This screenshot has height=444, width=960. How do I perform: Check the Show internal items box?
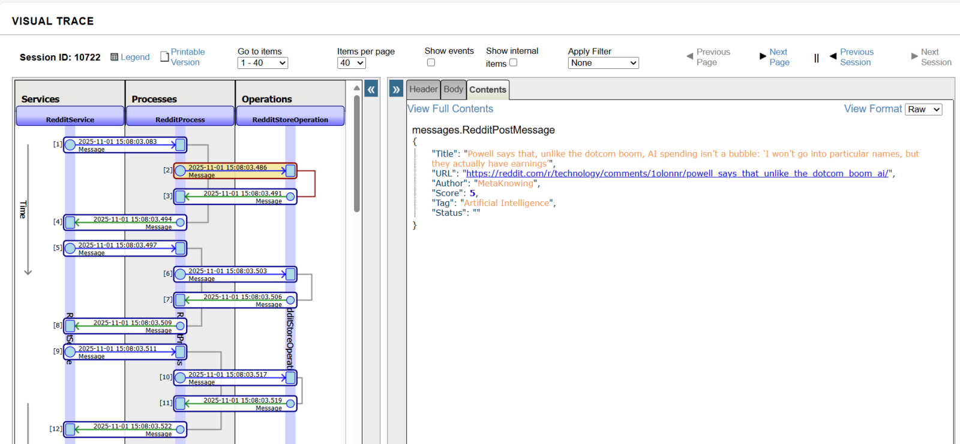[x=513, y=62]
